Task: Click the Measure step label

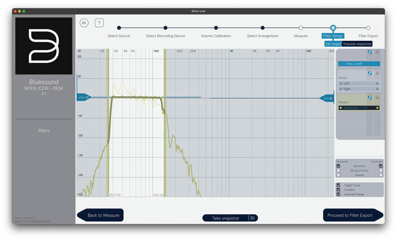Action: pyautogui.click(x=301, y=36)
